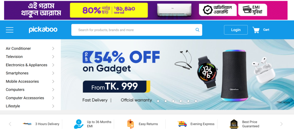
Task: Open the shopping cart icon
Action: [x=256, y=30]
